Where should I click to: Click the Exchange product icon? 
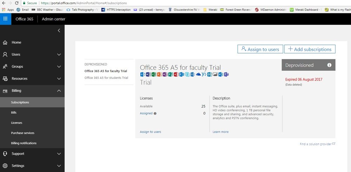click(x=182, y=74)
